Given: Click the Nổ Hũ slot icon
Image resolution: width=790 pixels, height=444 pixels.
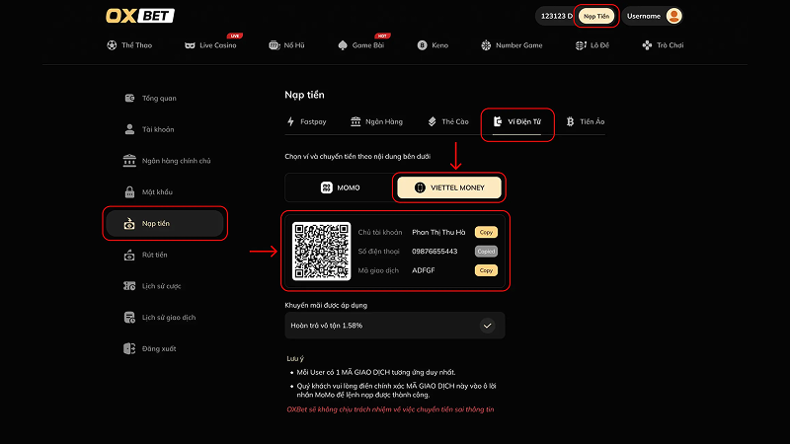Looking at the screenshot, I should [275, 45].
